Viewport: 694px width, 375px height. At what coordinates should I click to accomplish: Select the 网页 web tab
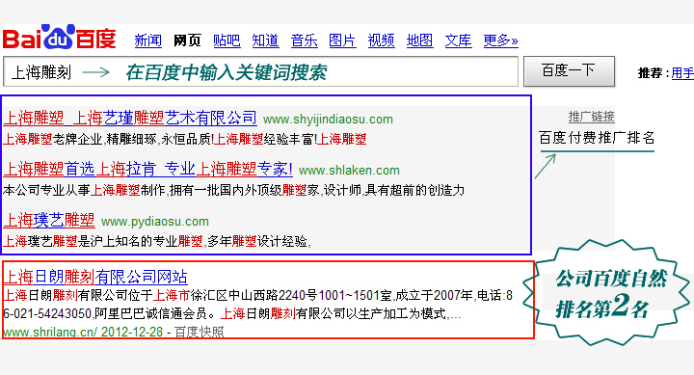187,40
